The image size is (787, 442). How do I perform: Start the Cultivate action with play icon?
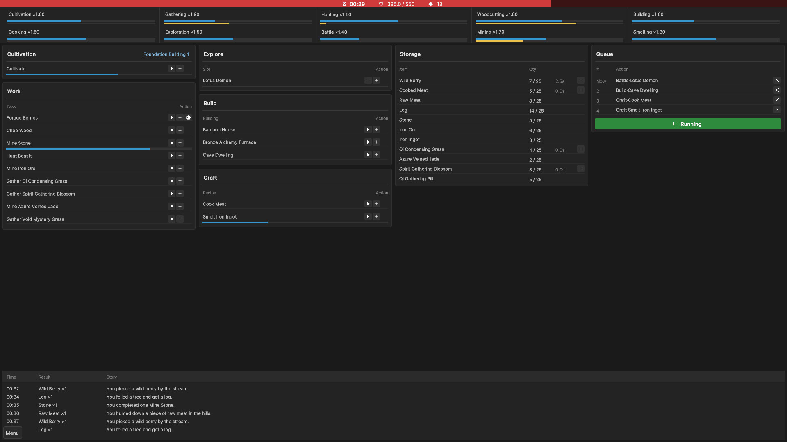[172, 68]
